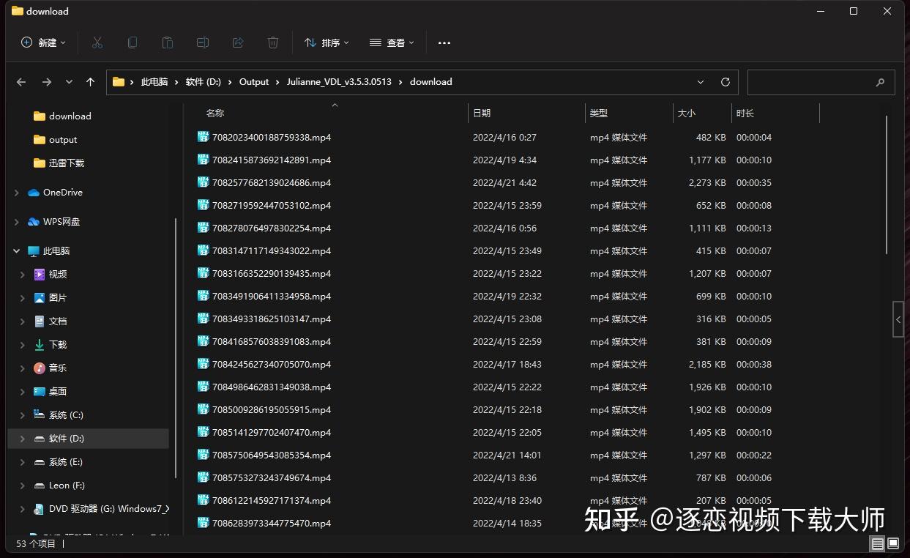Select file 7082719592447053102.mp4
Screen dimensions: 910x558
coord(272,206)
